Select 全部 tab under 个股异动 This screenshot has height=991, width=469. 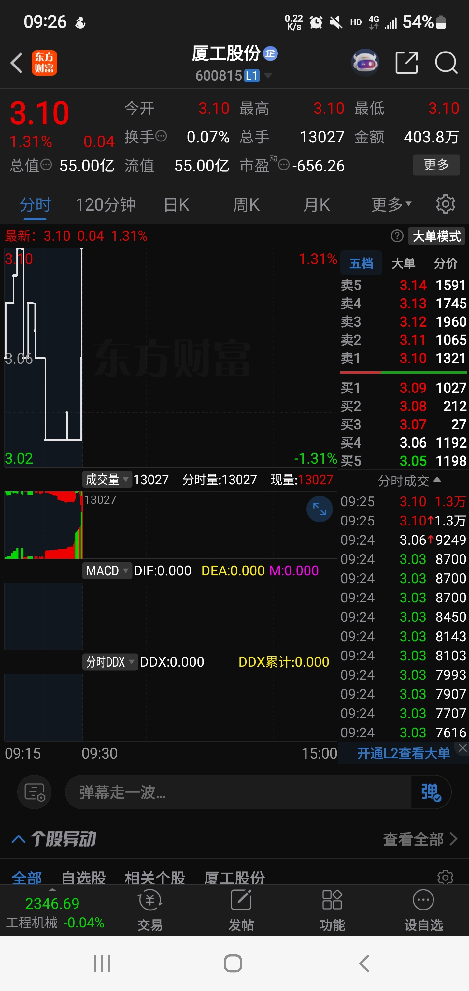pos(26,878)
